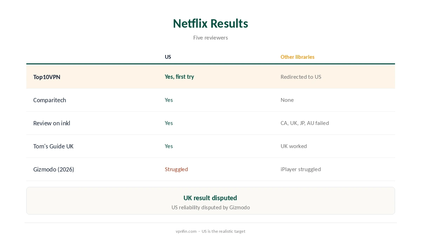The image size is (421, 238).
Task: Select the 'Gizmodo (2026)' row label
Action: click(x=54, y=169)
